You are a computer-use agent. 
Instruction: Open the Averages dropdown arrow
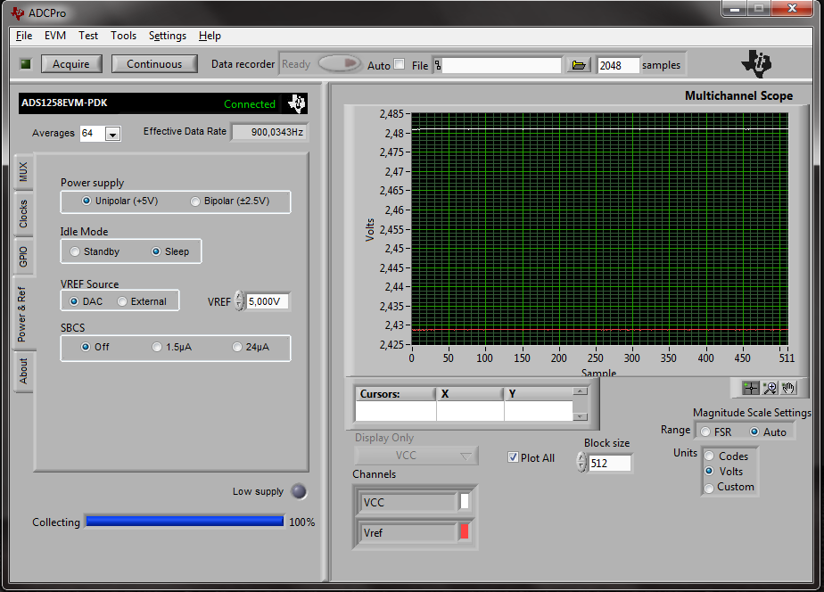112,134
